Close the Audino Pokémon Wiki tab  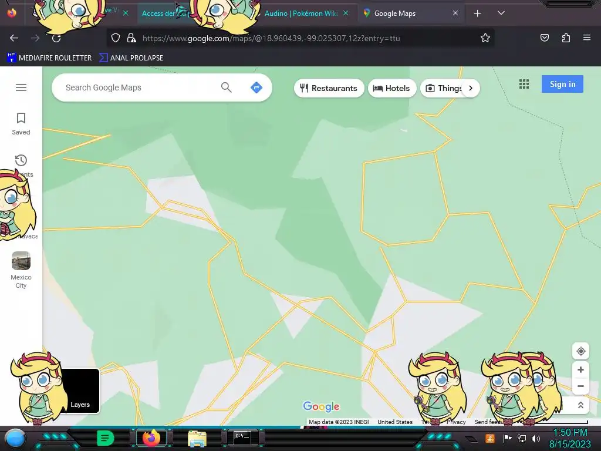point(346,13)
